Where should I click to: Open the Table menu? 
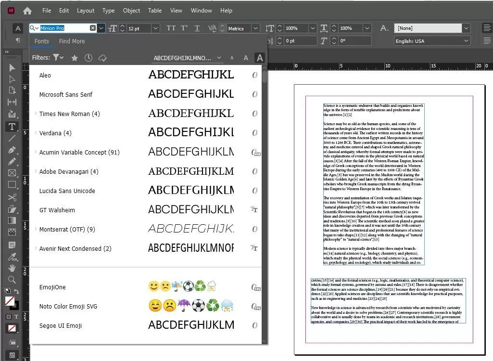tap(155, 11)
